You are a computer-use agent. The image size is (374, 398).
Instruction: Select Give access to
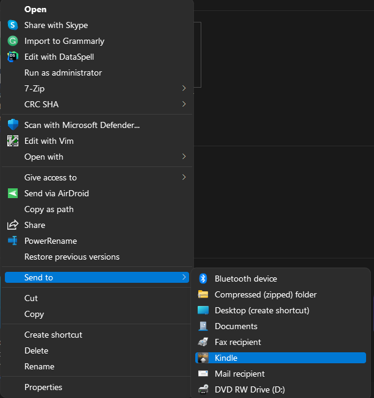point(97,177)
